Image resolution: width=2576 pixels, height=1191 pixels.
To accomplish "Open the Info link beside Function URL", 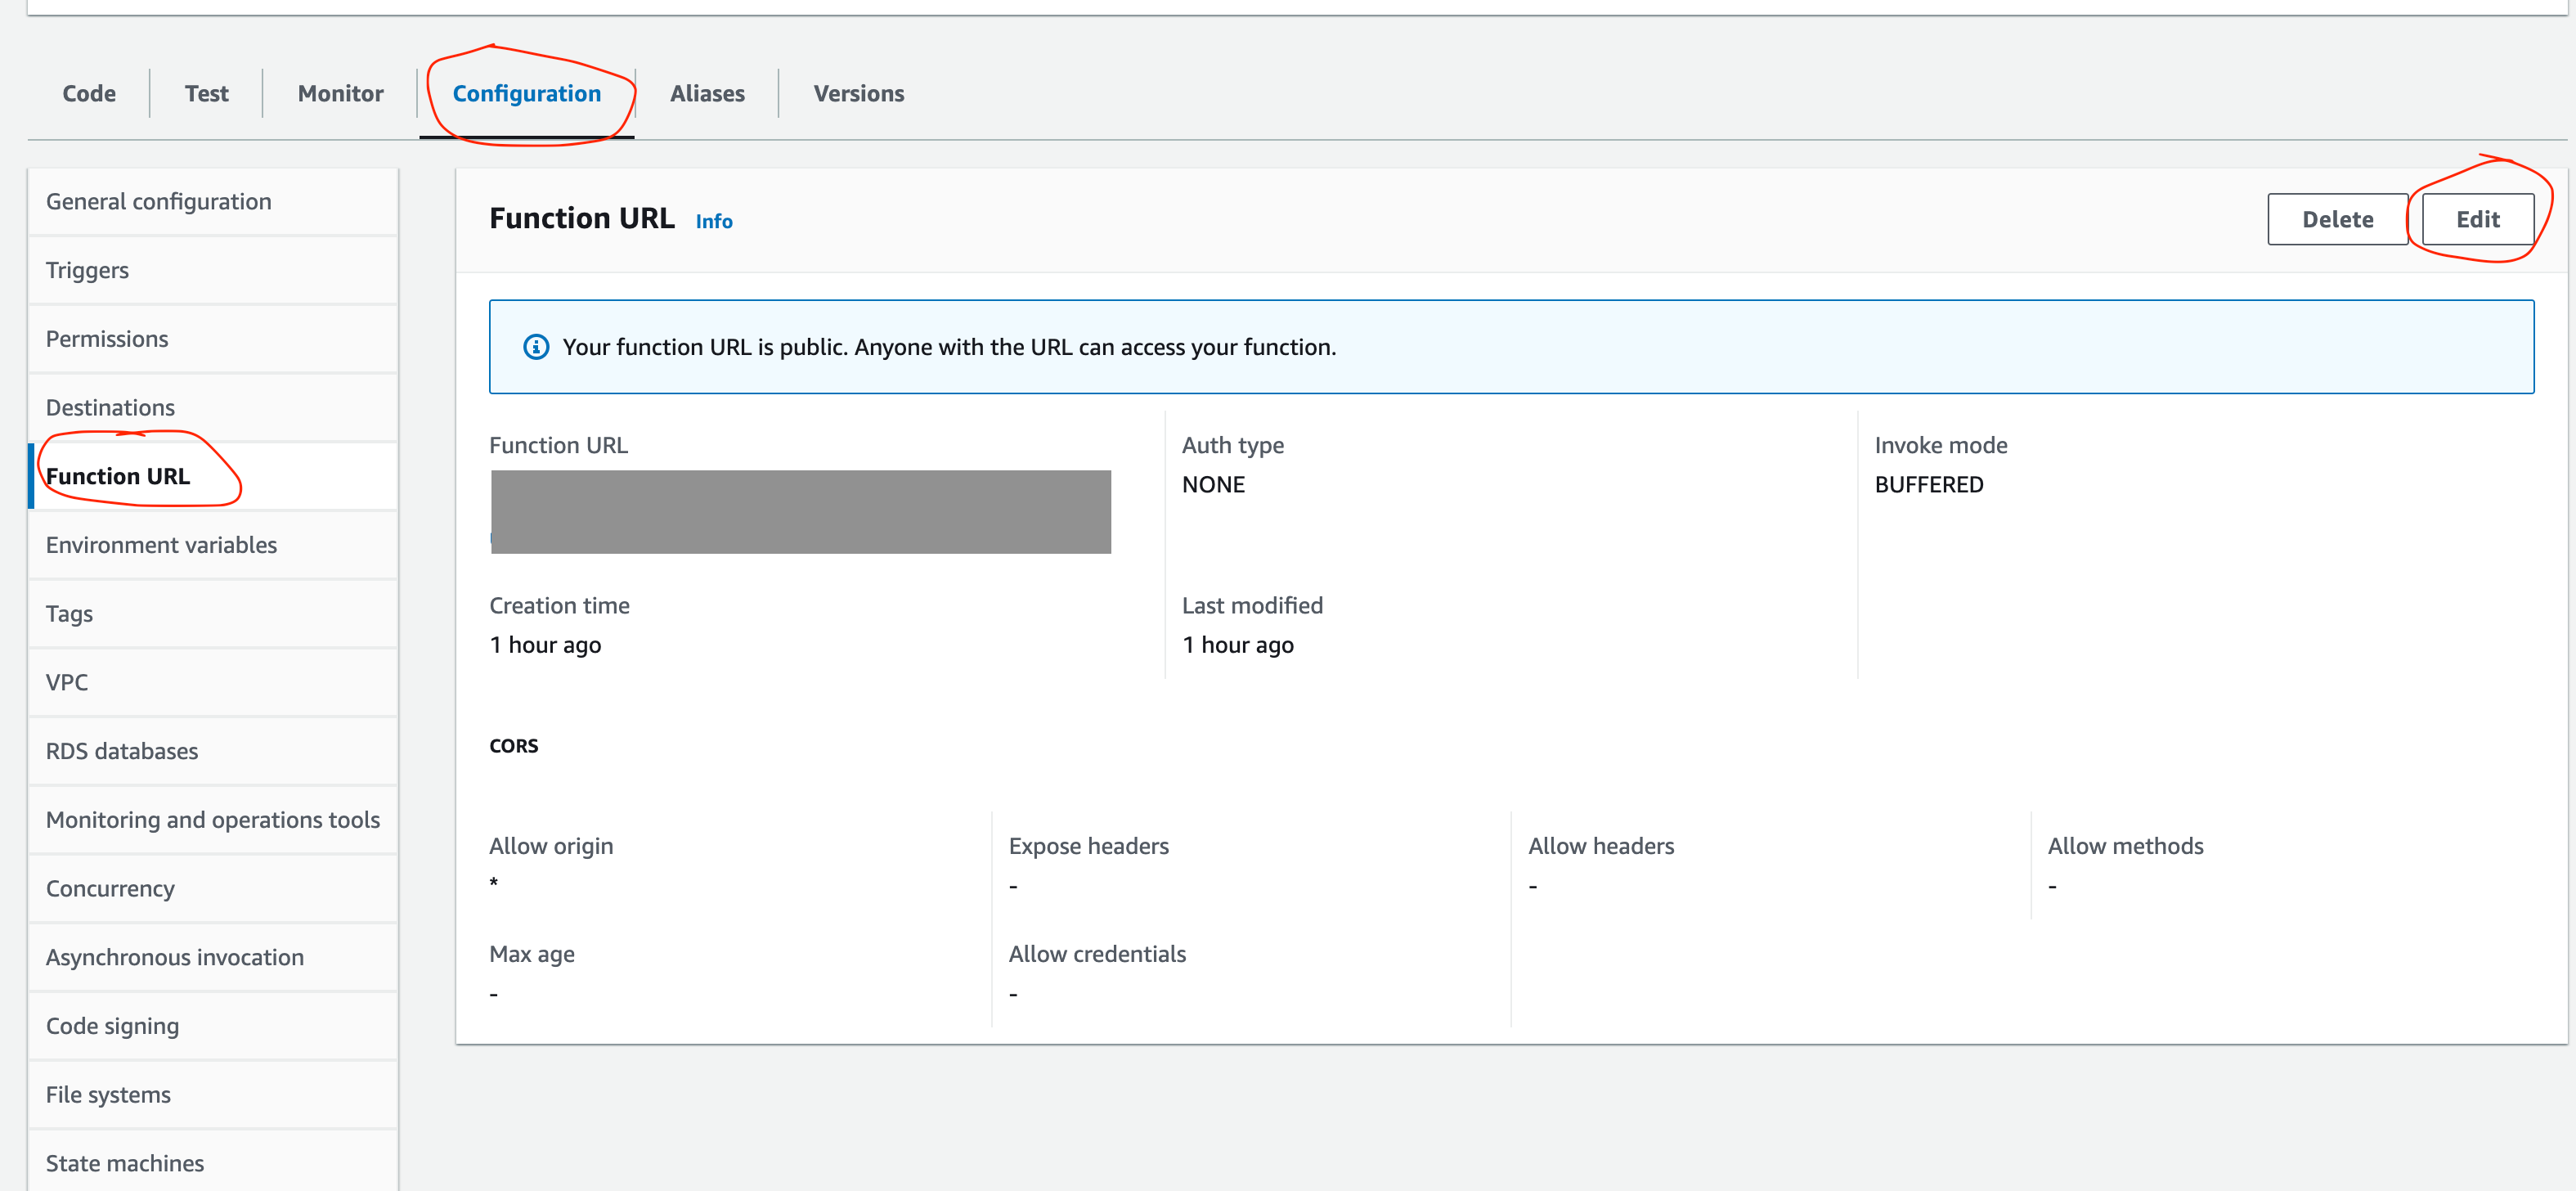I will pos(713,221).
